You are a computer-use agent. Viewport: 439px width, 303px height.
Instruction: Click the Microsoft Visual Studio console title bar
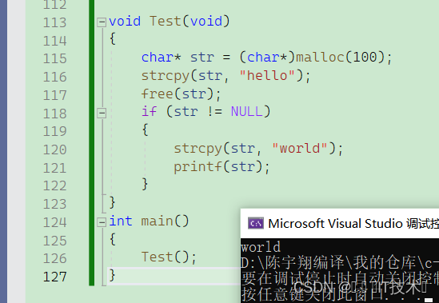[340, 224]
